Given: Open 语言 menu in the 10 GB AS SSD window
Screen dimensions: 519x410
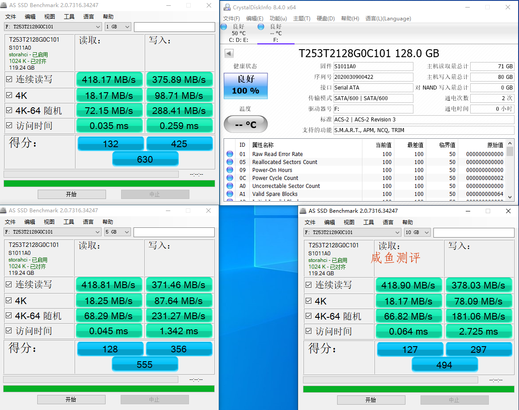Looking at the screenshot, I should click(x=388, y=222).
